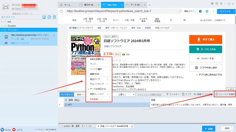This screenshot has width=236, height=132.
Task: Reload the page with the refresh icon
Action: coord(61,11)
